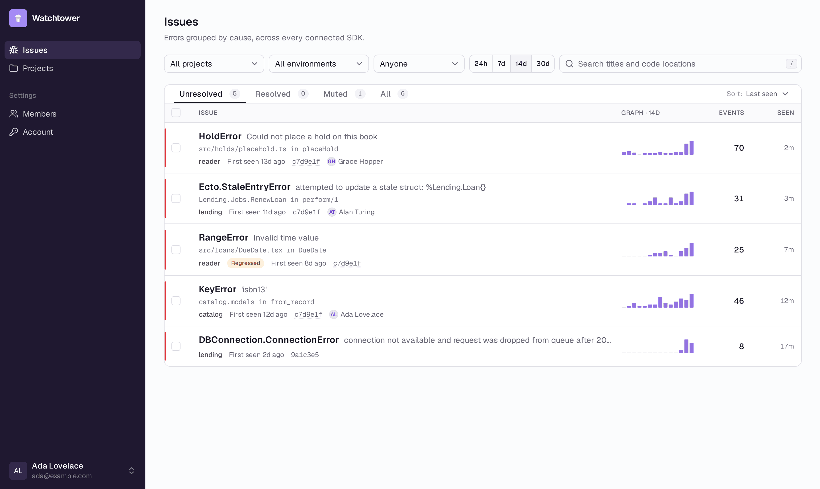Click the people icon beside Members
820x489 pixels.
point(14,114)
